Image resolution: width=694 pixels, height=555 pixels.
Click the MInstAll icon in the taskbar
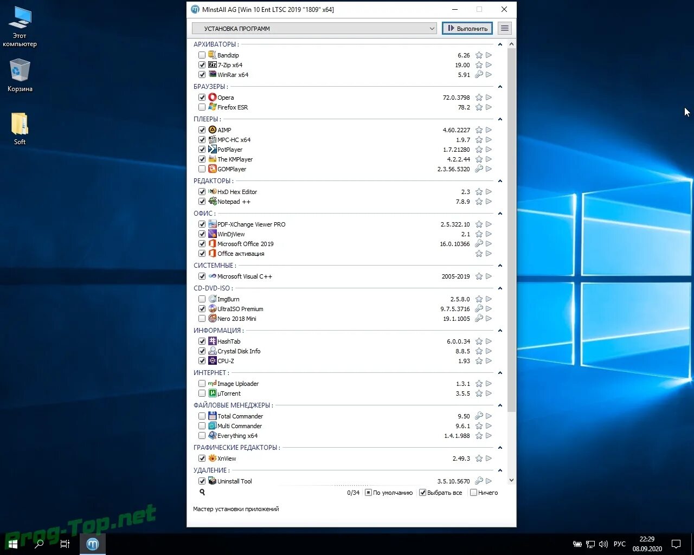pyautogui.click(x=93, y=544)
